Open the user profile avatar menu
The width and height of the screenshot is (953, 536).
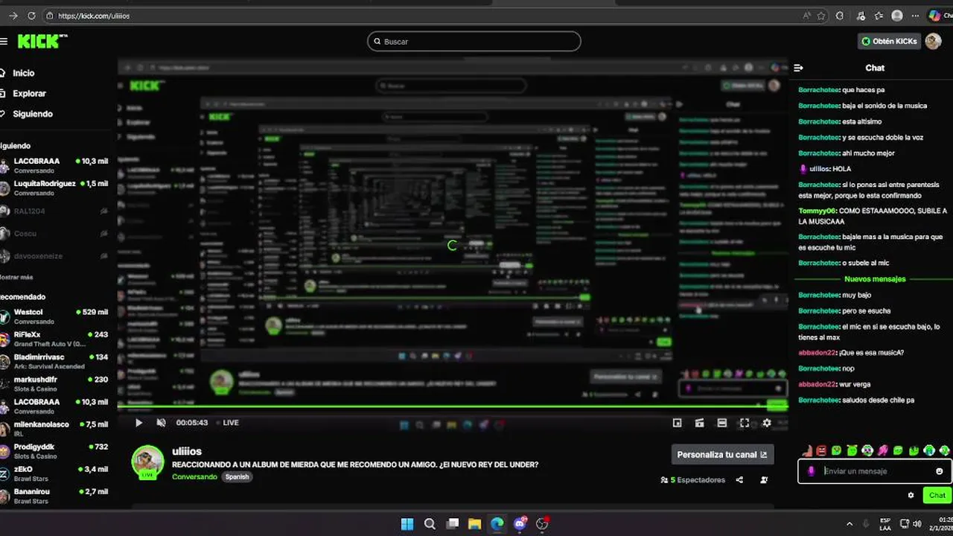pyautogui.click(x=933, y=41)
